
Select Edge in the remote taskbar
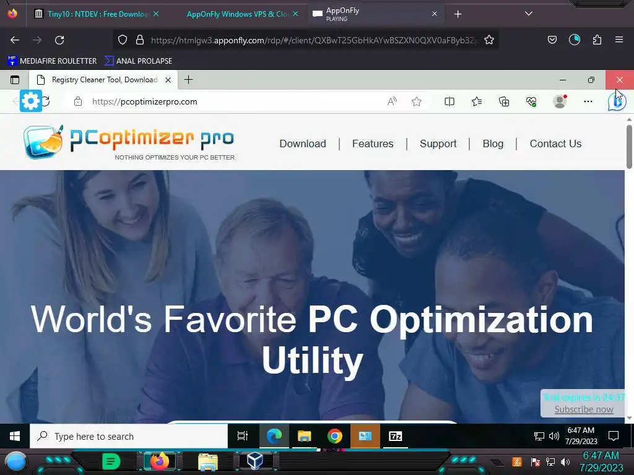[x=274, y=436]
